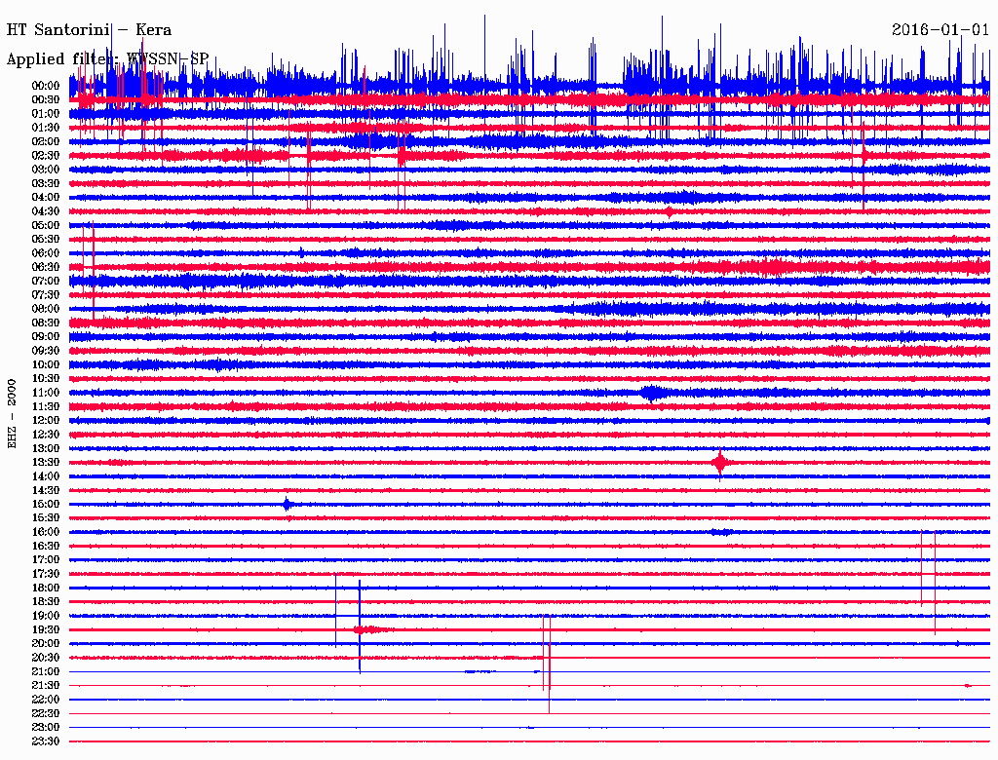Select the 20:00 time label

click(x=46, y=643)
